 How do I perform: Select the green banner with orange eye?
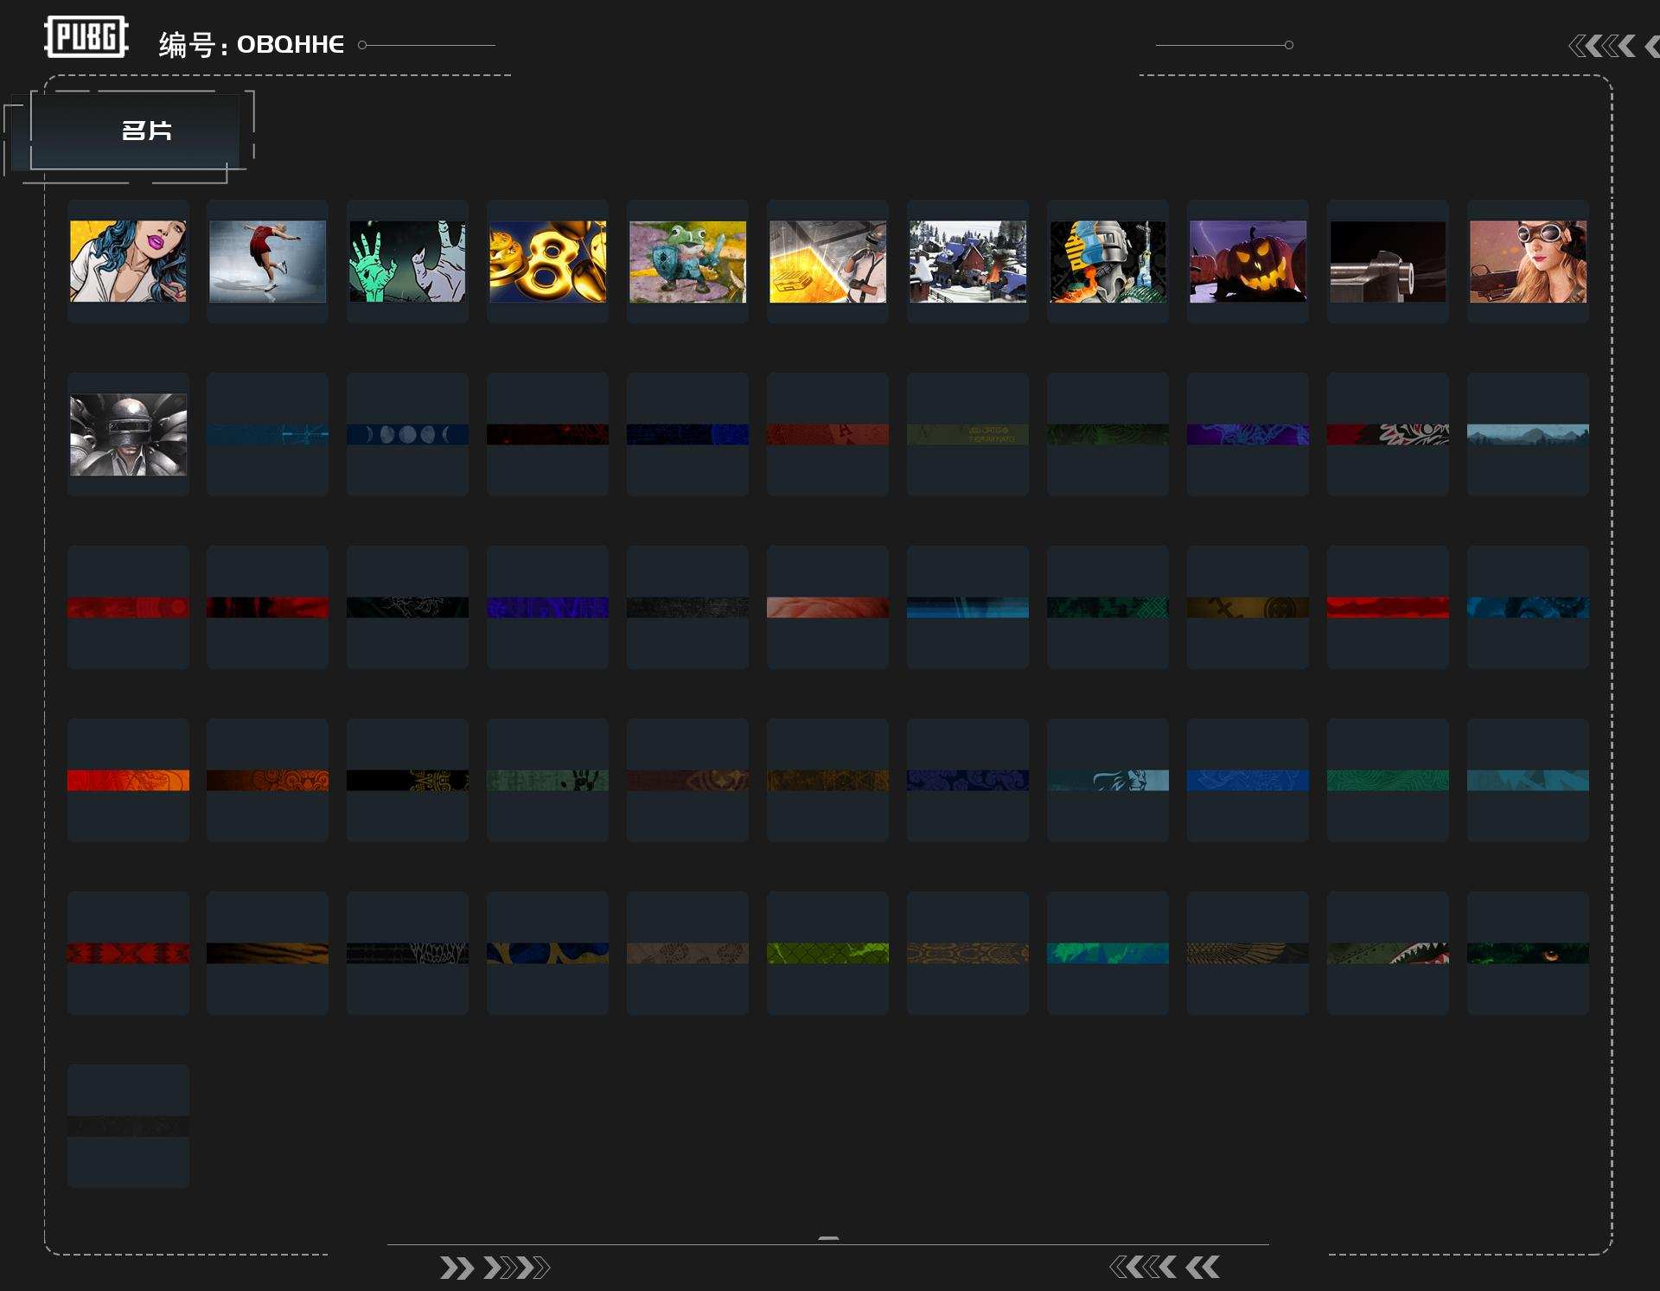[1528, 953]
